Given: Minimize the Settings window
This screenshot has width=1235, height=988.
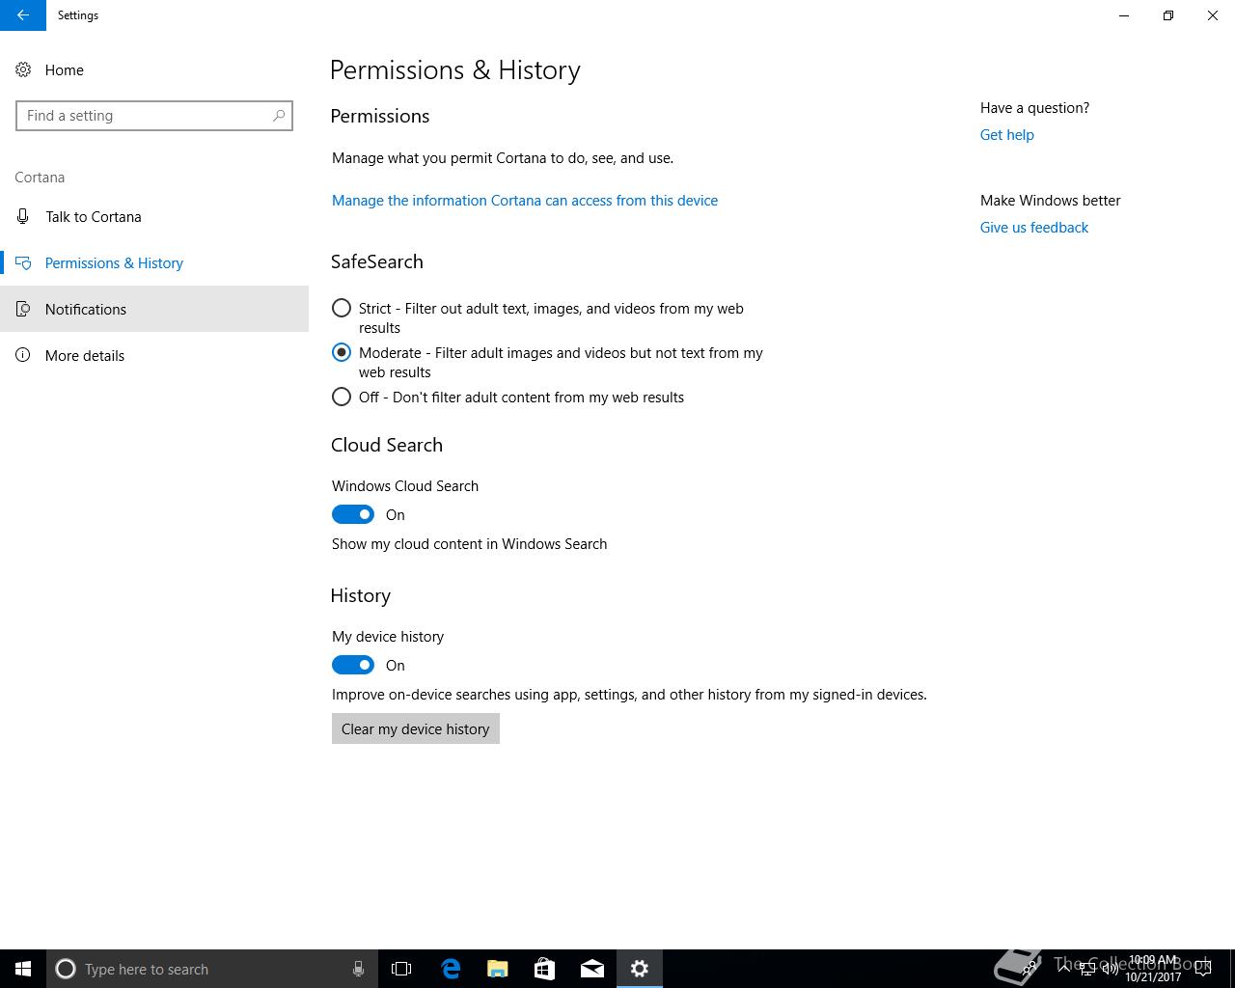Looking at the screenshot, I should pos(1124,15).
